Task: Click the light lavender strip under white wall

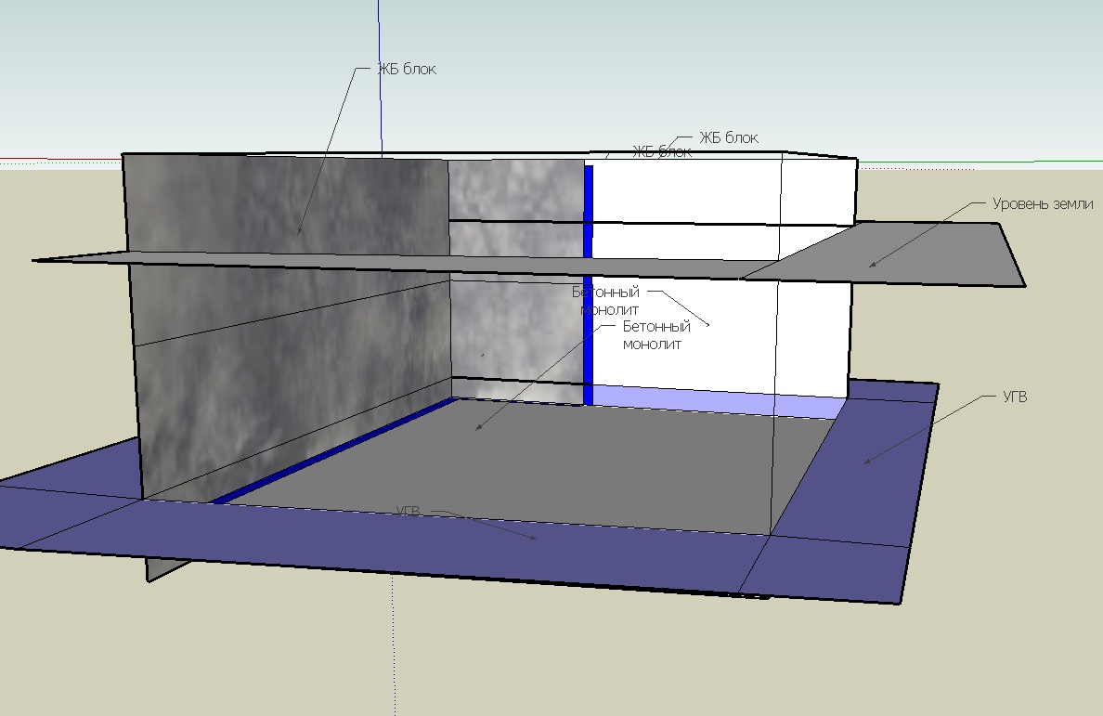Action: 718,400
